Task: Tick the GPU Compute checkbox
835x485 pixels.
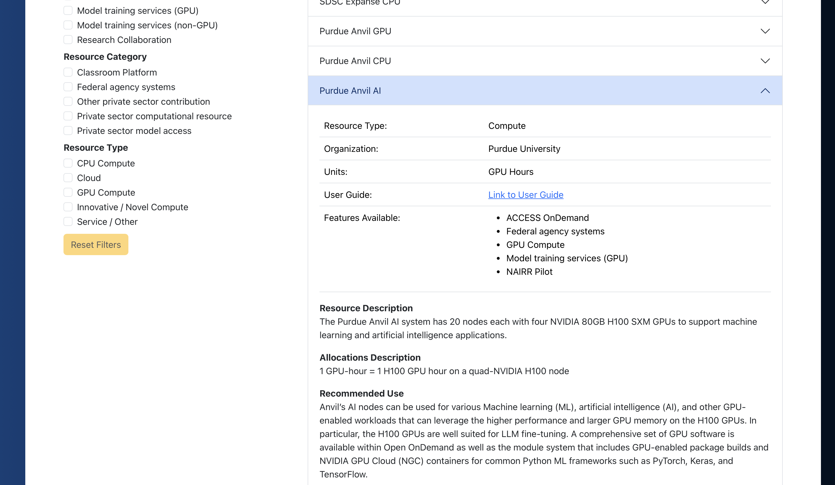Action: tap(68, 192)
